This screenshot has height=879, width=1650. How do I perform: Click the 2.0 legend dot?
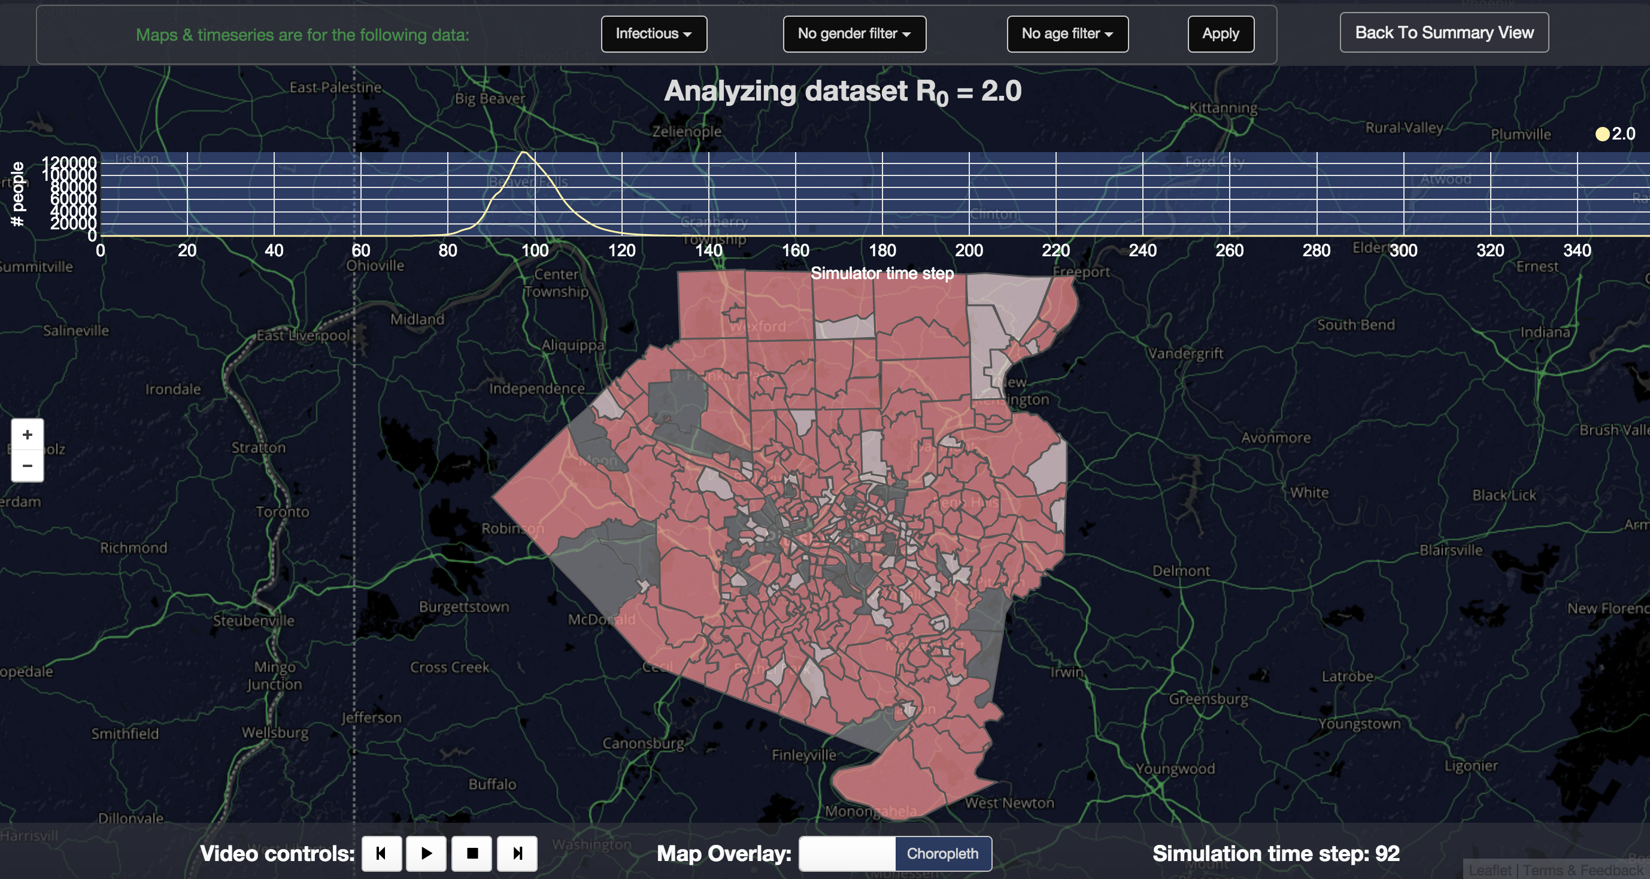(x=1602, y=134)
